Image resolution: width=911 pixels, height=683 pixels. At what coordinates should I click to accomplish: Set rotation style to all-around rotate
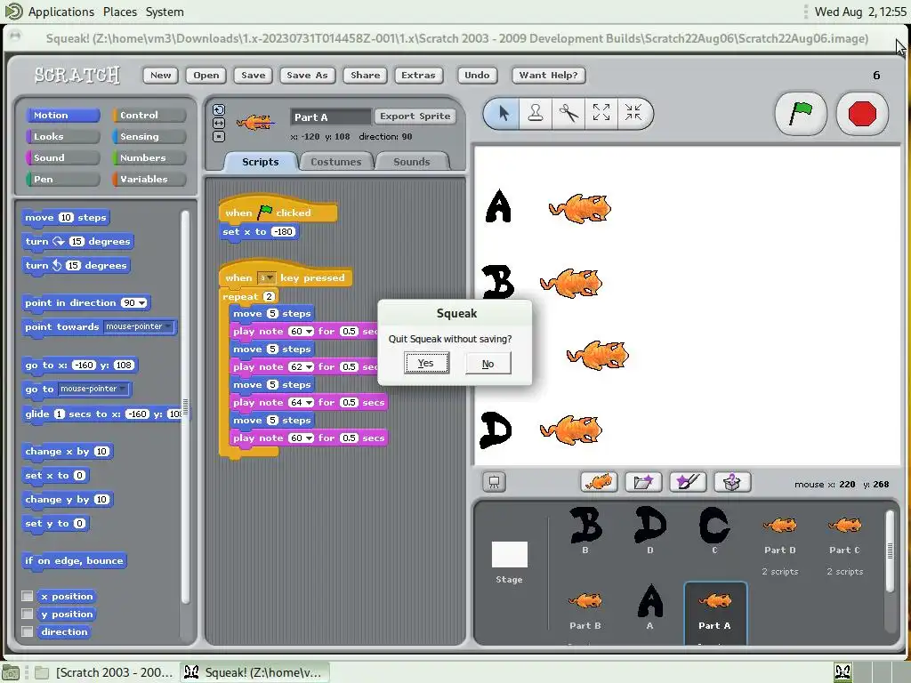[x=219, y=109]
